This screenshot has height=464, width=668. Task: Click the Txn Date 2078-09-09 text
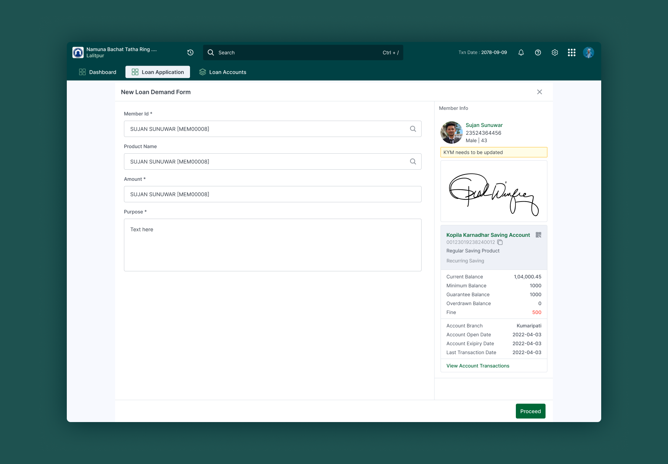[x=482, y=52]
